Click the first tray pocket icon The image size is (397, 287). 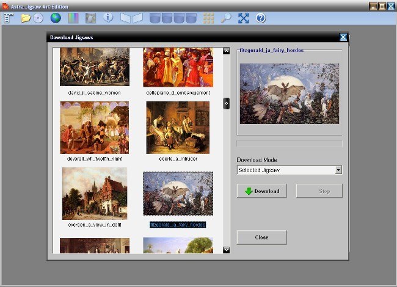155,18
